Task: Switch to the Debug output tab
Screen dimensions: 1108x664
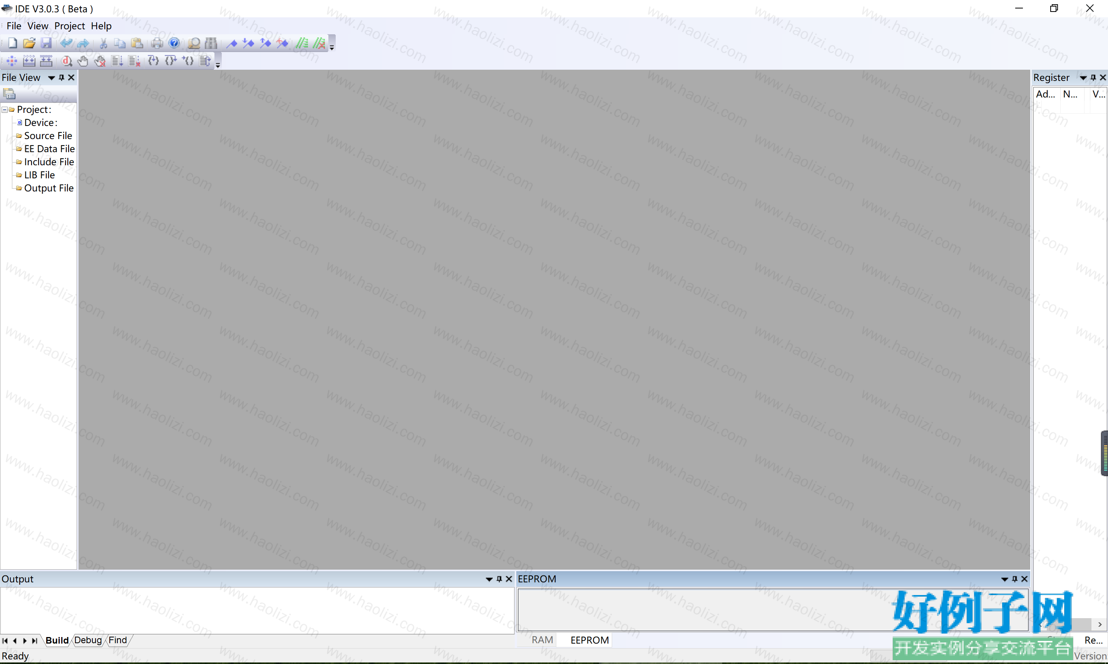Action: click(88, 640)
